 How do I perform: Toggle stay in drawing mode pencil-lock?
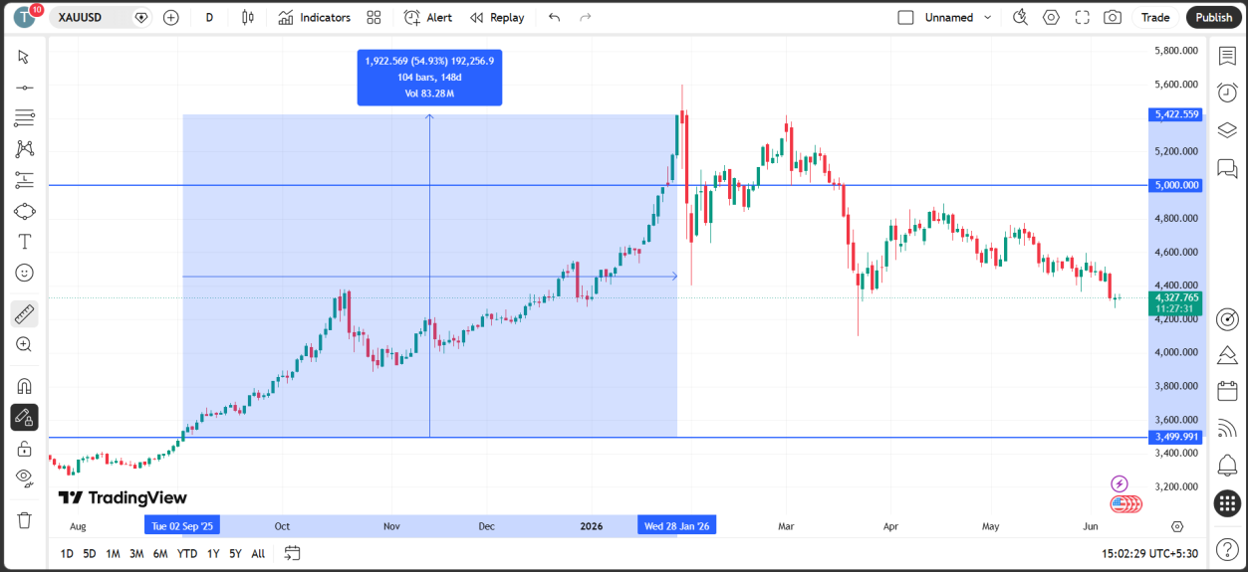(x=24, y=417)
